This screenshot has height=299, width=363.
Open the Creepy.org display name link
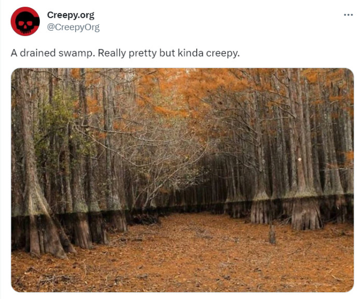71,15
